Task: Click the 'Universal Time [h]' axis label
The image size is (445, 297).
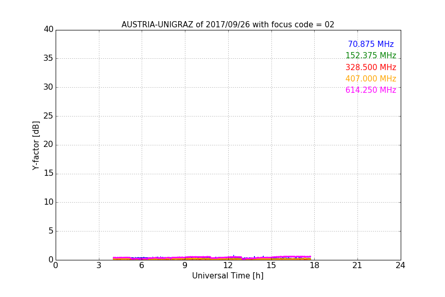Action: pos(228,276)
